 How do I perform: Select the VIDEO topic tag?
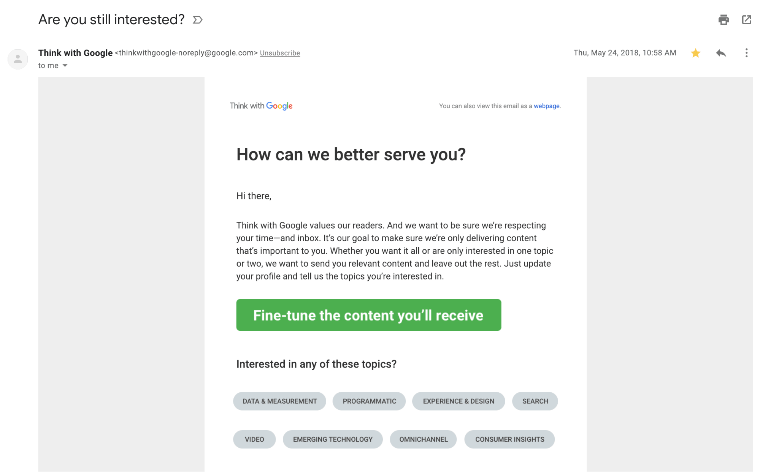(254, 439)
